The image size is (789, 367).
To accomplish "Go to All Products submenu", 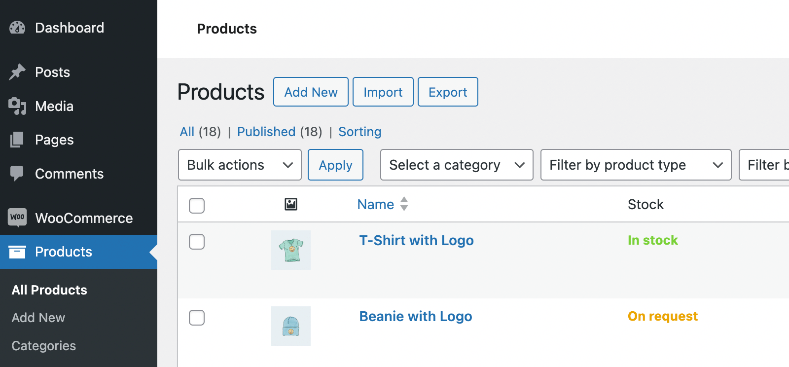I will click(49, 290).
